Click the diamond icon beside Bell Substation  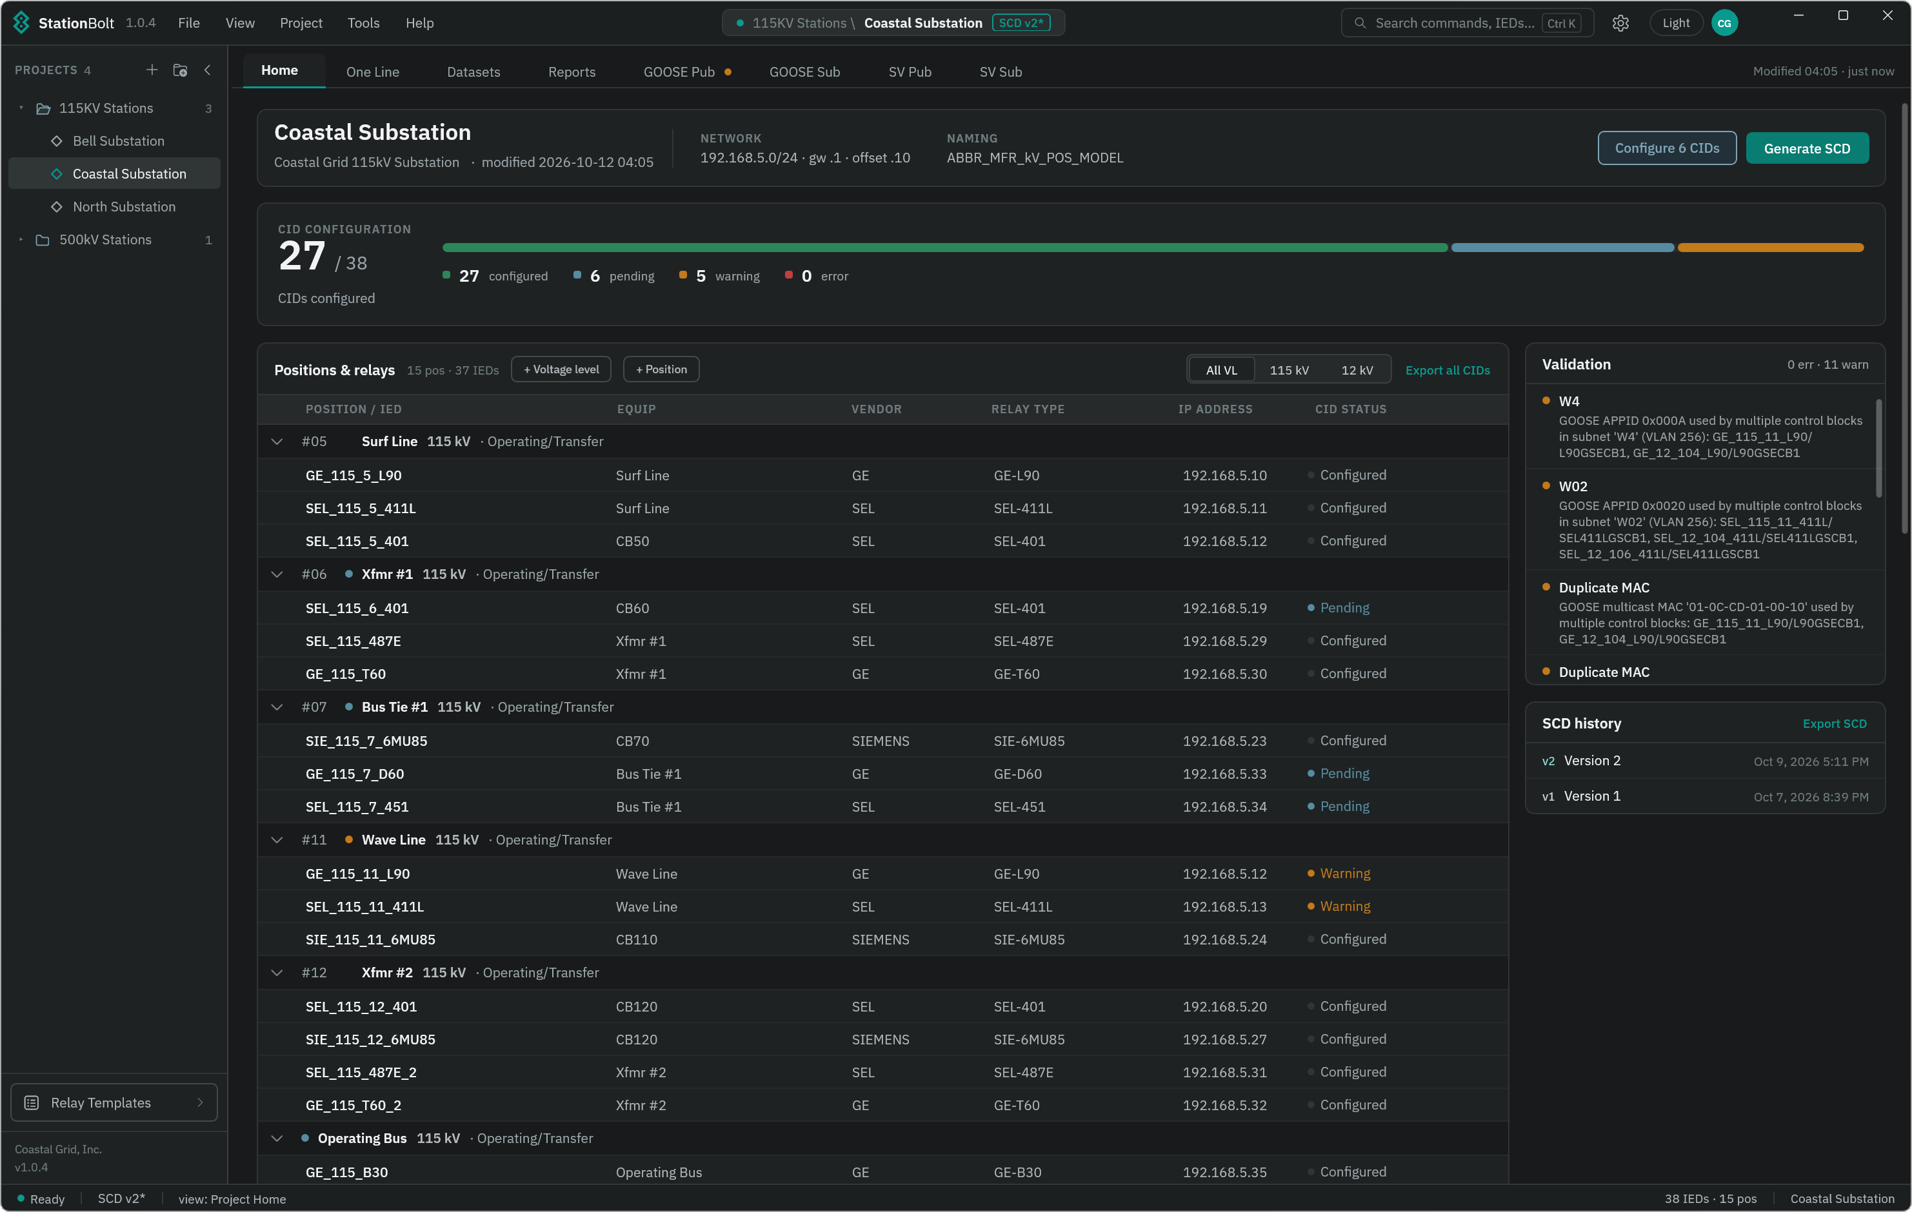56,141
